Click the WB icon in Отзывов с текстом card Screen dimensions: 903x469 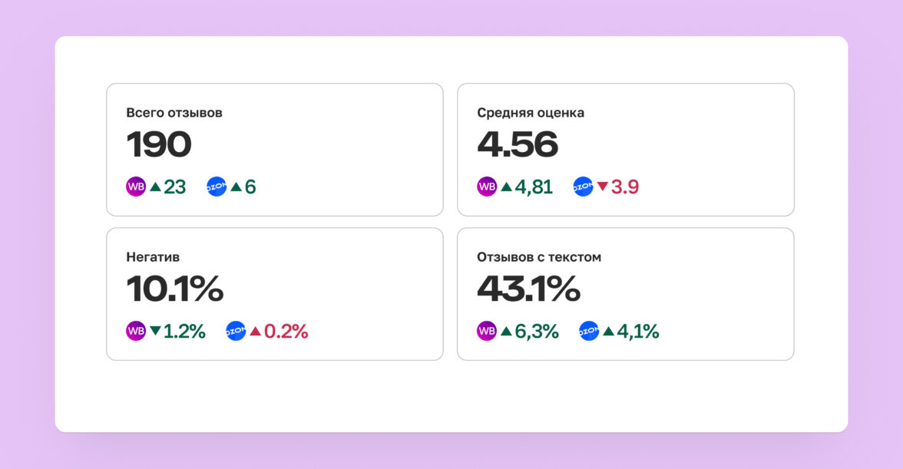coord(487,332)
